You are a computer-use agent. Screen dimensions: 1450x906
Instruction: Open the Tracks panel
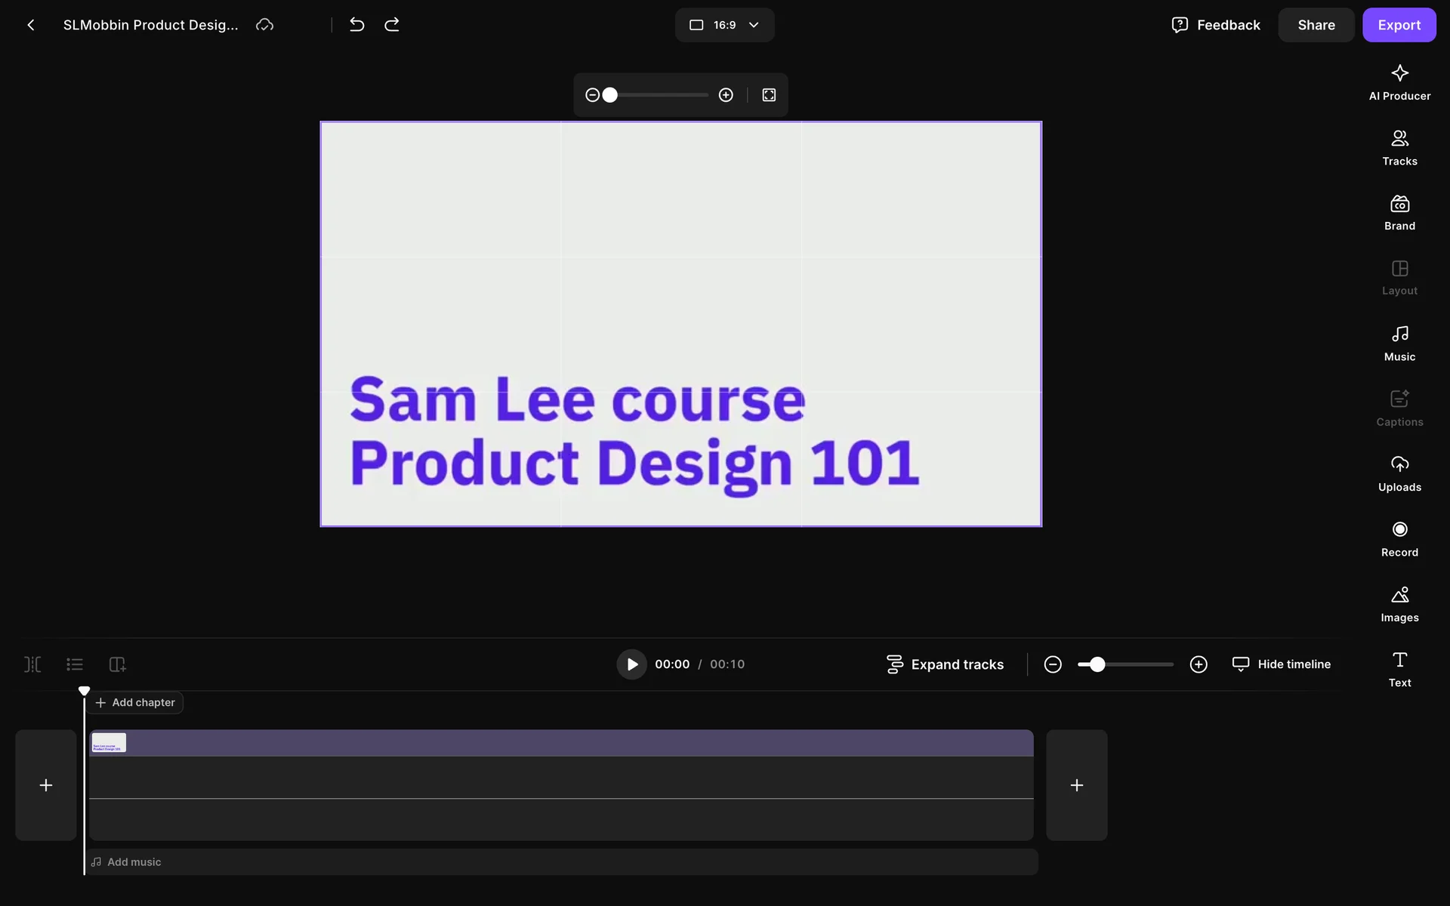point(1399,148)
